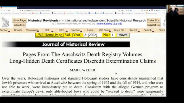The image size is (184, 103).
Task: Click the Contact Us button
Action: tap(153, 20)
